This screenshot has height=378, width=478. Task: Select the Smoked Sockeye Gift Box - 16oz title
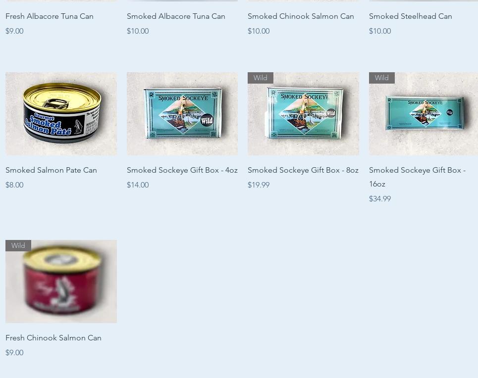(418, 177)
